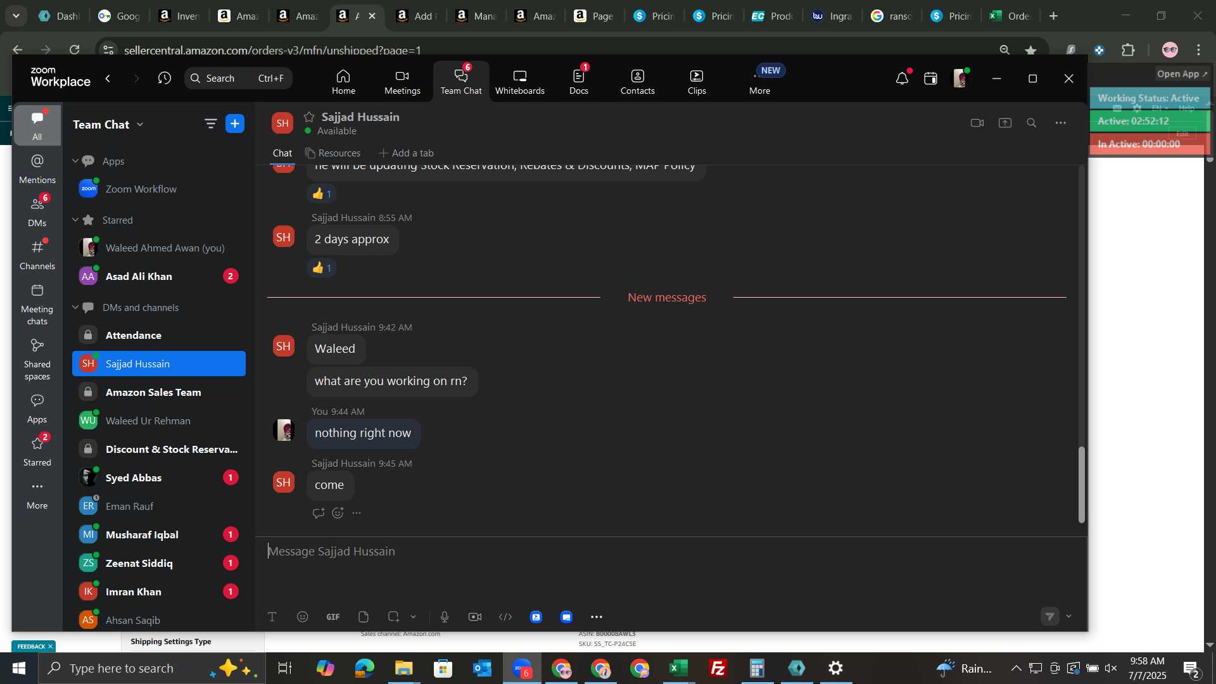The width and height of the screenshot is (1216, 684).
Task: Collapse the Apps section
Action: [x=75, y=161]
